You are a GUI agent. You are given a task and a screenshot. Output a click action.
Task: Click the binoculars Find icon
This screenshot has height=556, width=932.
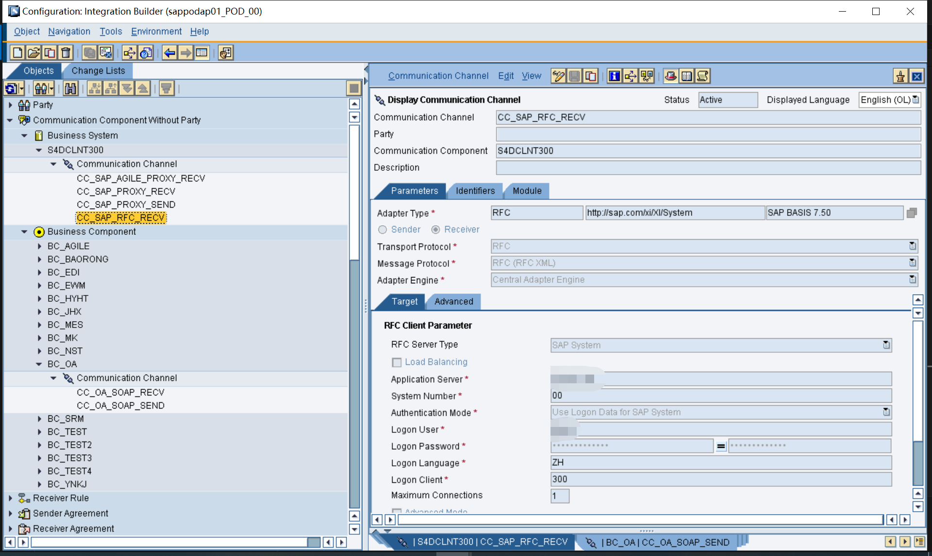point(70,88)
